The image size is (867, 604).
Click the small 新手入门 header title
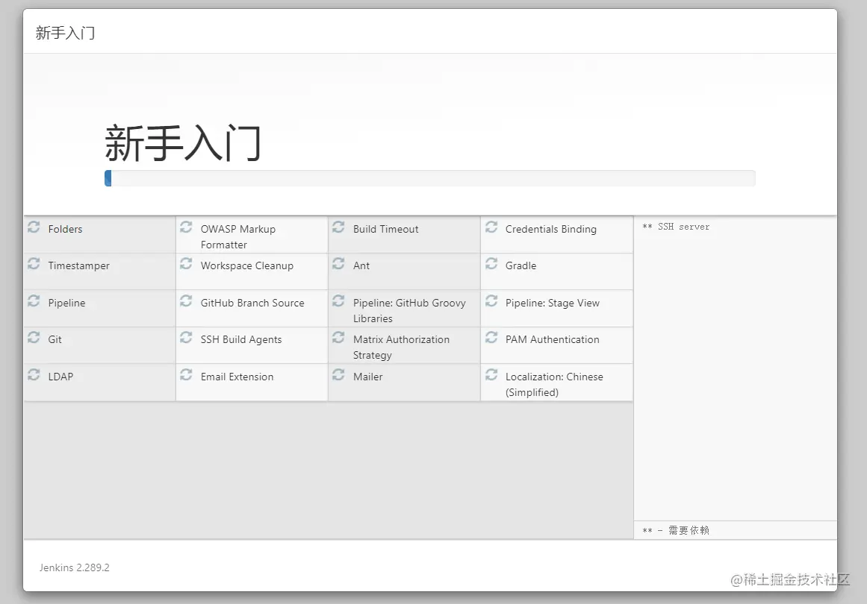65,33
